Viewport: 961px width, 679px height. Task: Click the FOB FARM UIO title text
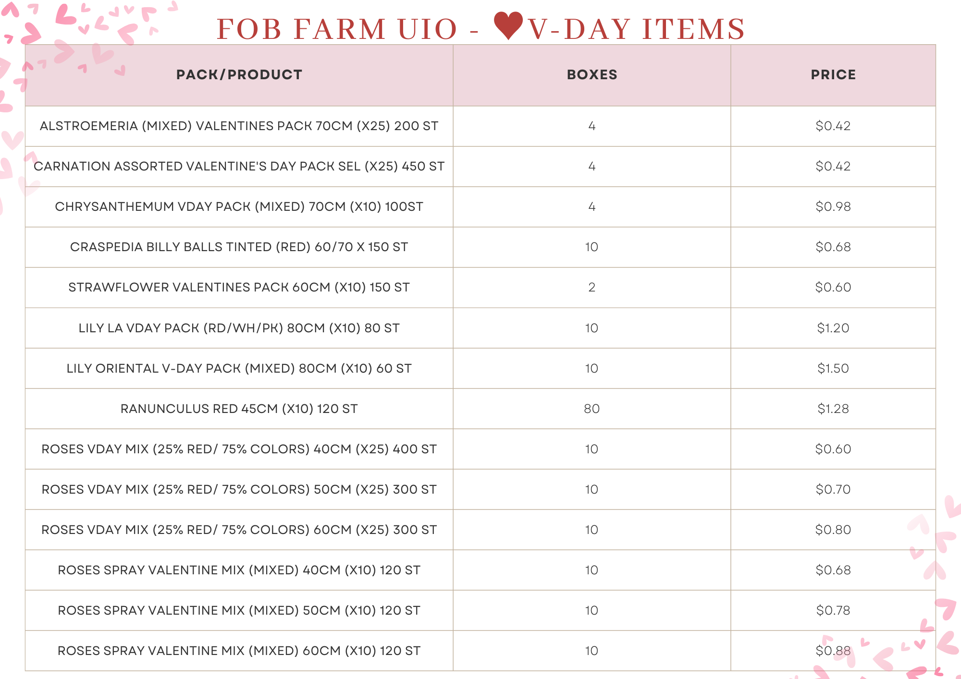[x=336, y=29]
